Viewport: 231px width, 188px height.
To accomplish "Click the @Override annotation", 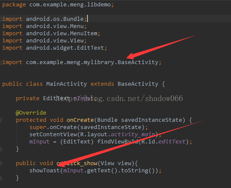I will click(31, 113).
